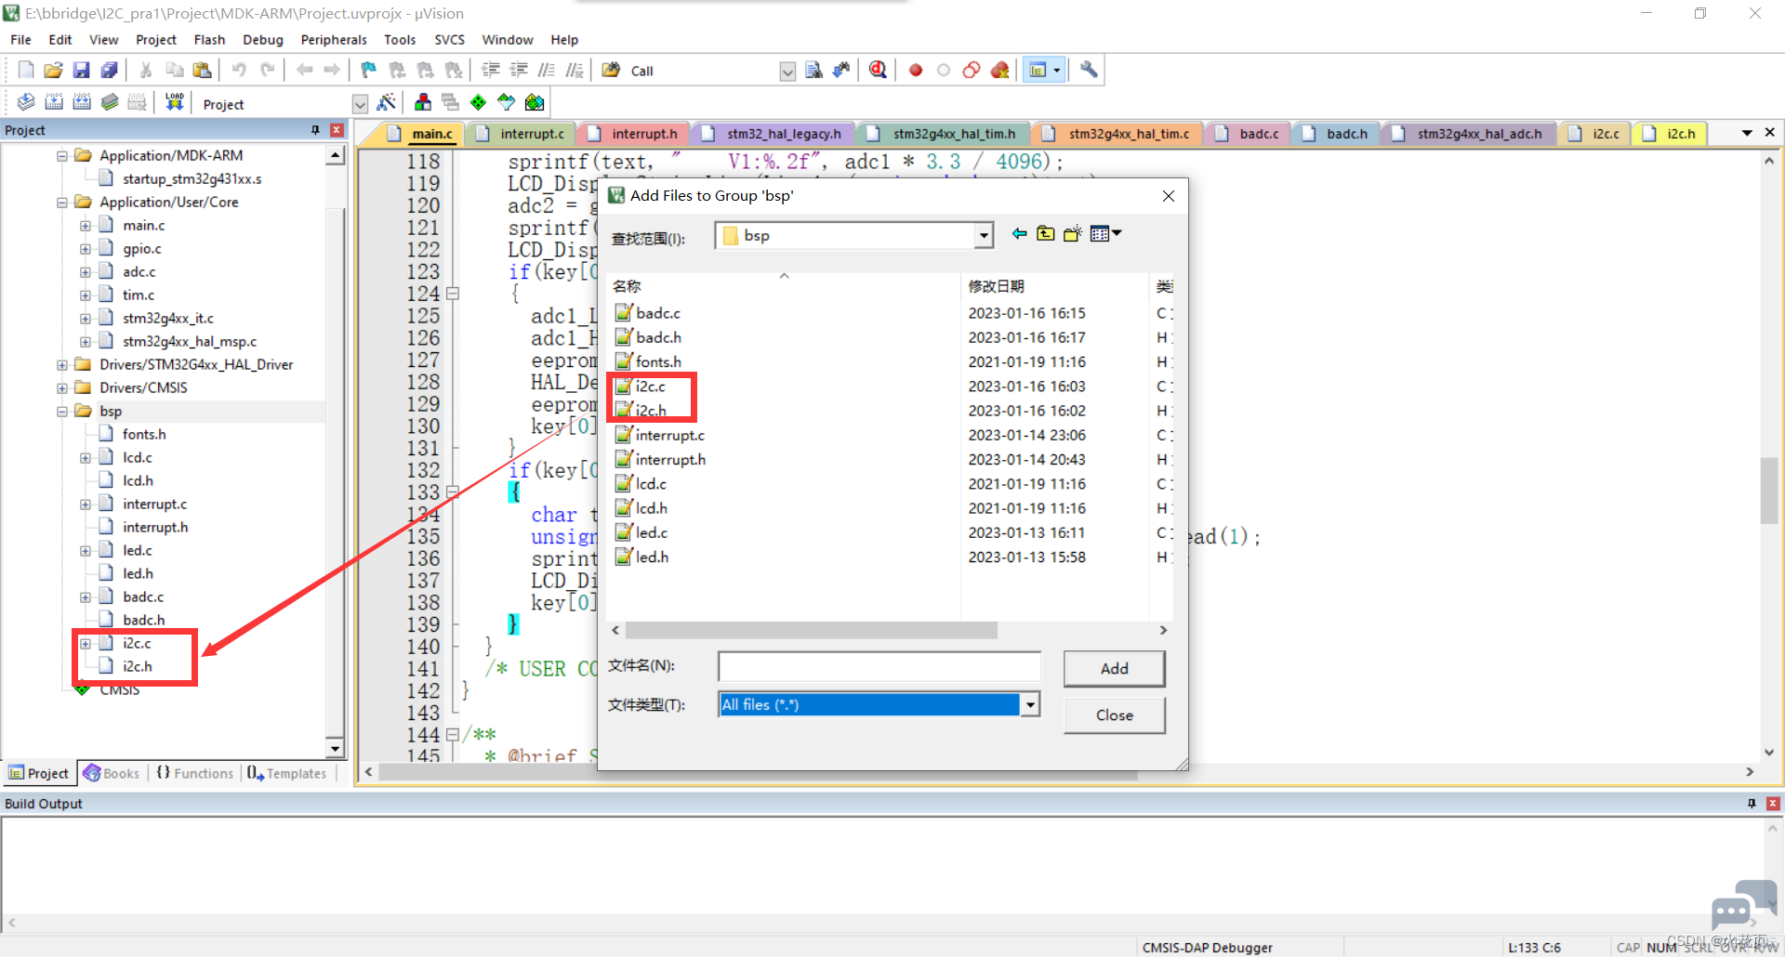This screenshot has height=957, width=1785.
Task: Open Options for Target wand icon
Action: [387, 102]
